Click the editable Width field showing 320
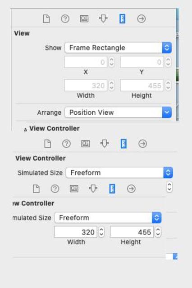The image size is (192, 288). click(x=76, y=232)
